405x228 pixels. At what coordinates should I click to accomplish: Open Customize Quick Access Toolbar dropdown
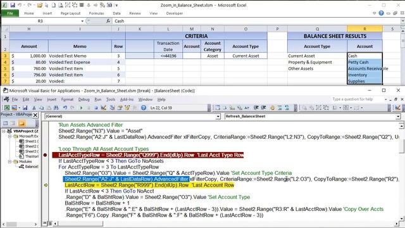(116, 5)
